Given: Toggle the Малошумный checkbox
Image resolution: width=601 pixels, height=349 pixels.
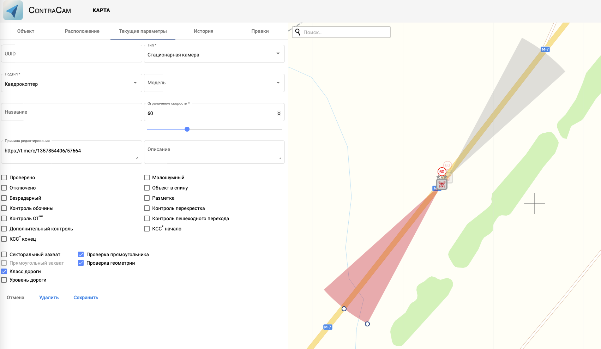Looking at the screenshot, I should coord(147,177).
